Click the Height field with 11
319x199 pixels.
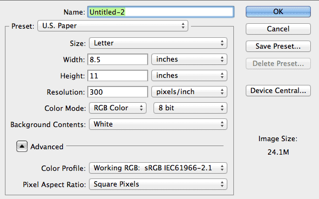click(x=118, y=76)
